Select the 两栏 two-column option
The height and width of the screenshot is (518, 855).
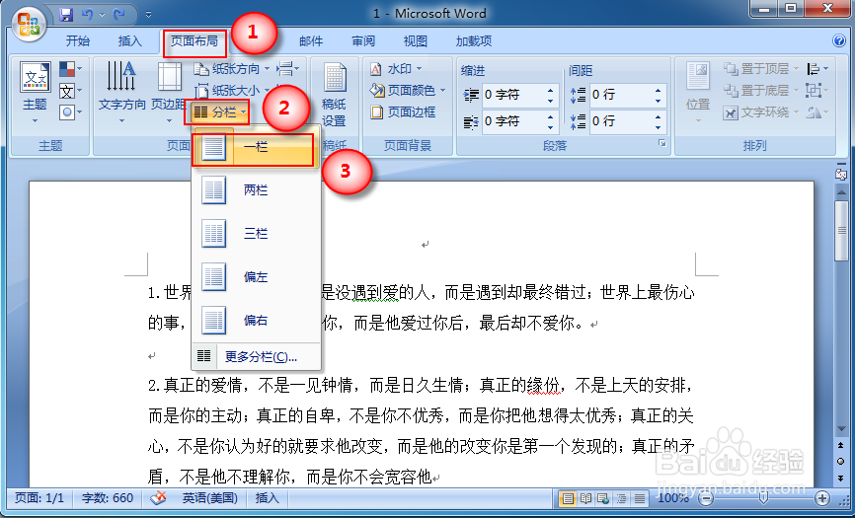[255, 190]
